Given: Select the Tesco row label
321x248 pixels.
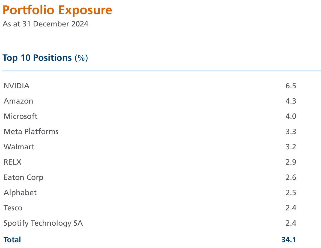Looking at the screenshot, I should pos(13,208).
